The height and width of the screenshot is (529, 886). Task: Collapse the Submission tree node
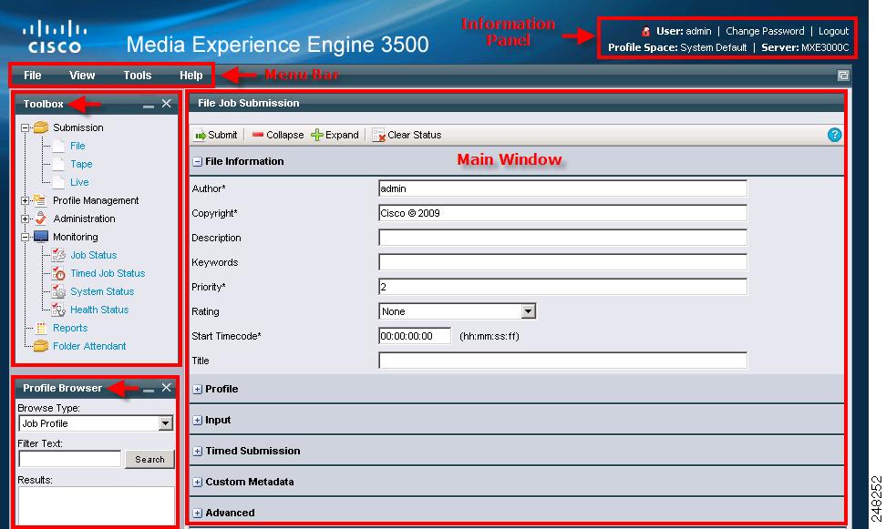coord(25,128)
